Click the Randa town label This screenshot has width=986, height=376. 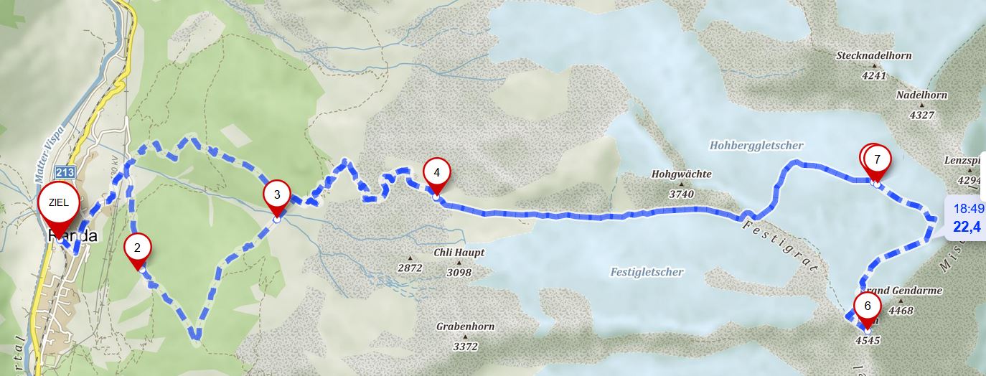click(72, 236)
